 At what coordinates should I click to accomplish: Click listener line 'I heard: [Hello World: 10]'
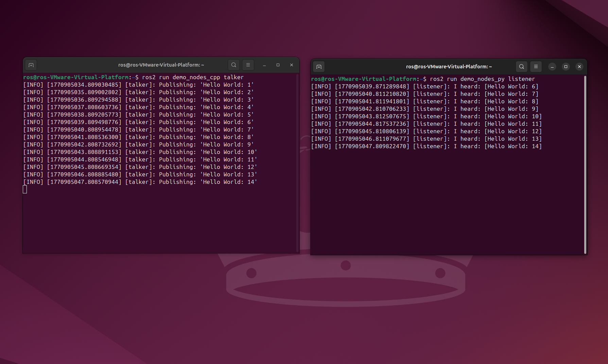coord(426,116)
